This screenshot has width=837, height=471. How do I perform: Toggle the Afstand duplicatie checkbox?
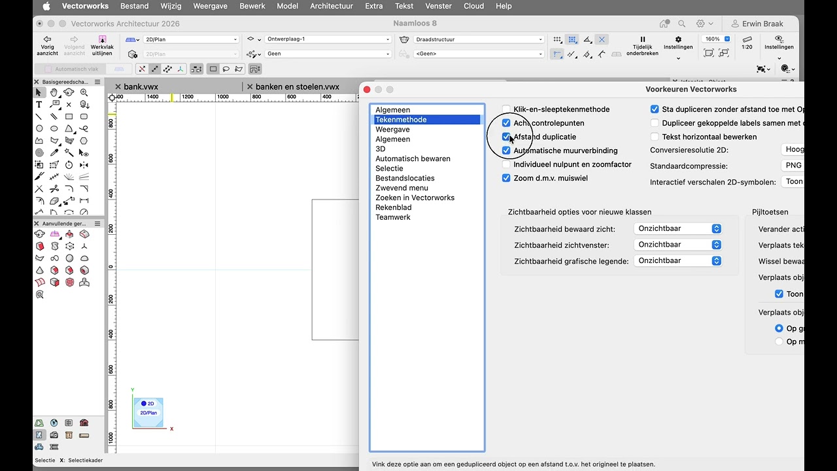click(x=506, y=137)
